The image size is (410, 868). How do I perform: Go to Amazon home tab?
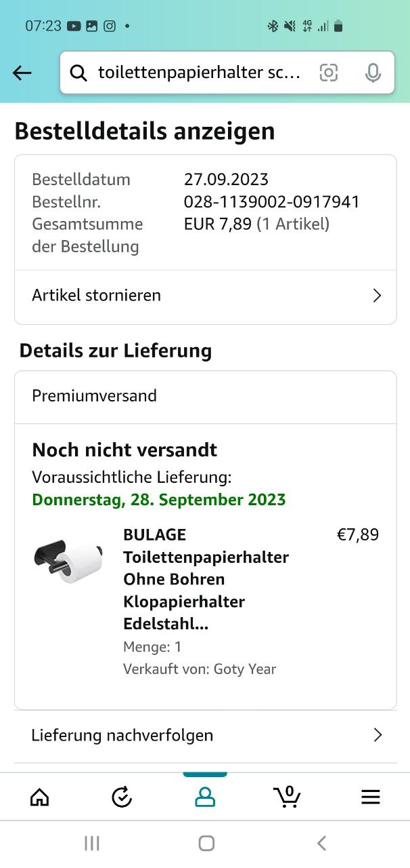pos(40,797)
